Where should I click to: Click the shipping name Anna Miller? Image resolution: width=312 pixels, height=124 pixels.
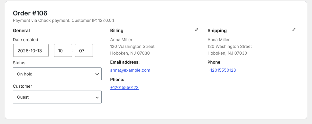218,40
